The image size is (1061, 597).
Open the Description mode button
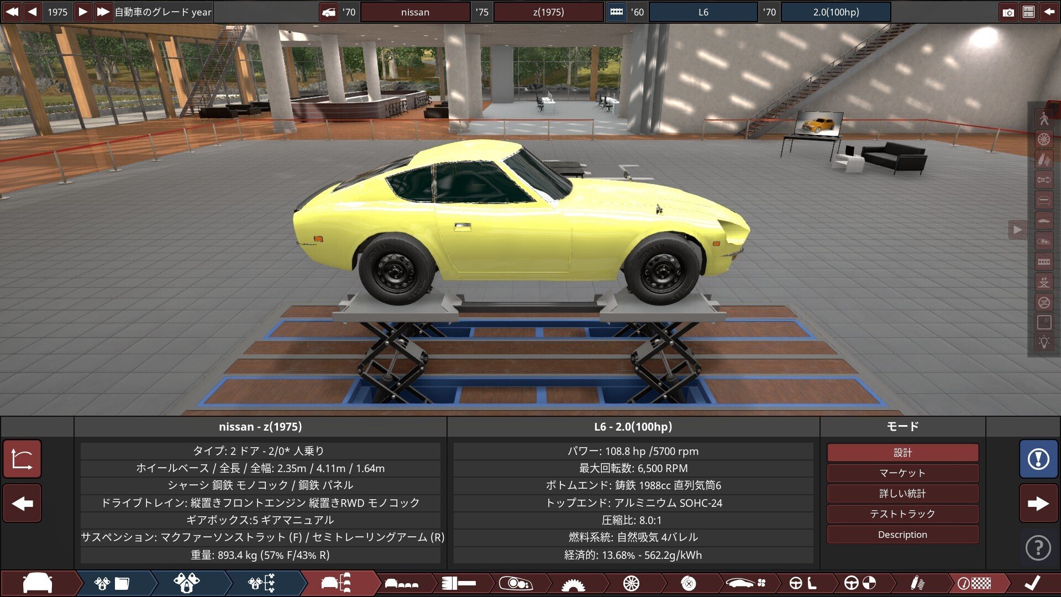click(x=902, y=534)
